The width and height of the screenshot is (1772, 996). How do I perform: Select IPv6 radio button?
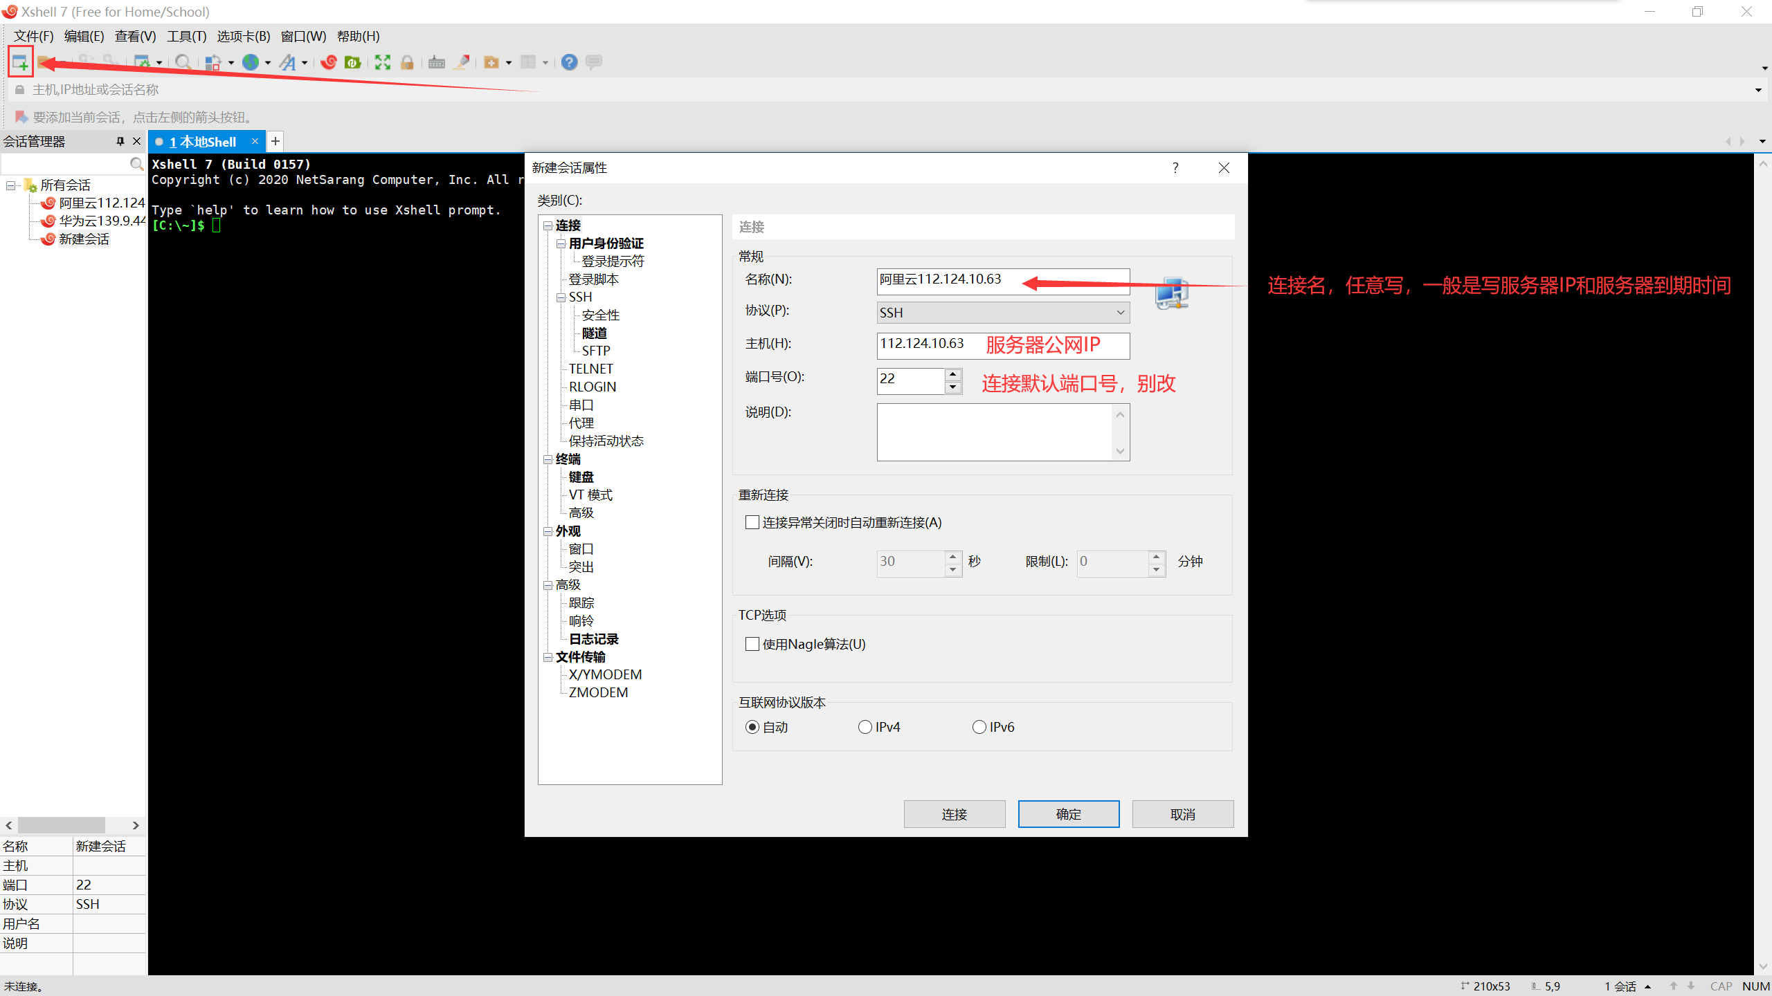pyautogui.click(x=979, y=727)
